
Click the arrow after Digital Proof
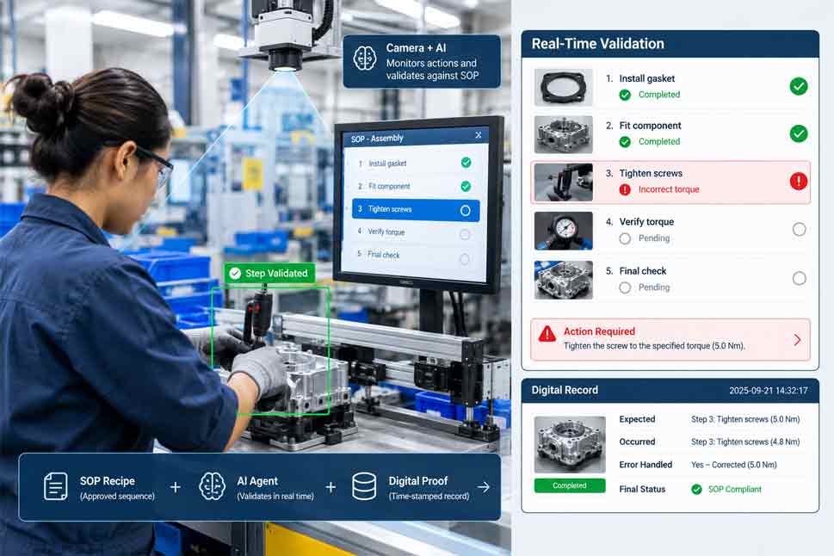pyautogui.click(x=484, y=487)
